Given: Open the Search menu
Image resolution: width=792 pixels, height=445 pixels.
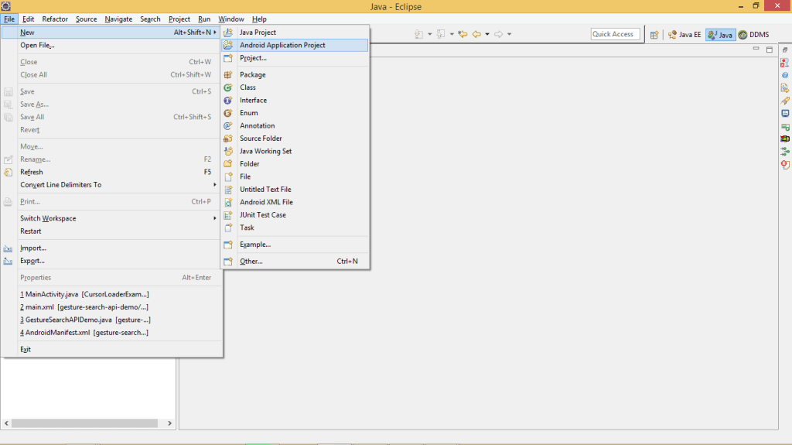Looking at the screenshot, I should coord(150,19).
